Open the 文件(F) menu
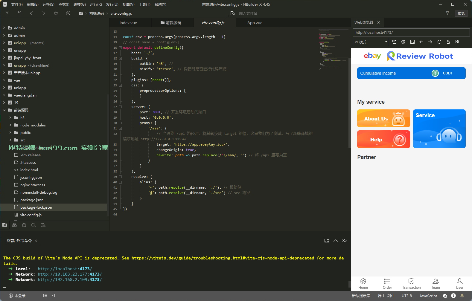The image size is (472, 301). tap(17, 4)
